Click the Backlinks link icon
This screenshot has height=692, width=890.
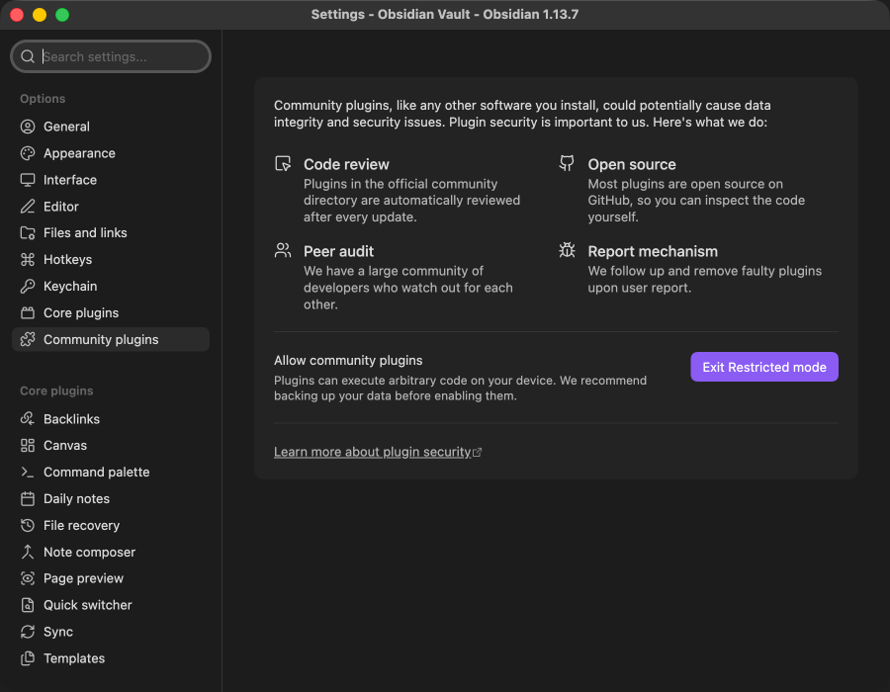pyautogui.click(x=28, y=418)
